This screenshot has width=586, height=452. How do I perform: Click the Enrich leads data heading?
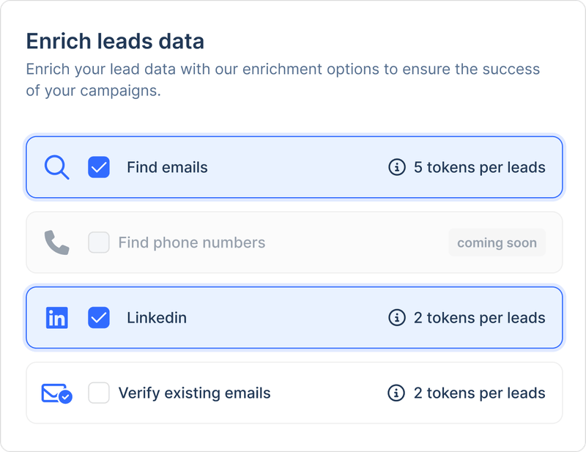(115, 41)
